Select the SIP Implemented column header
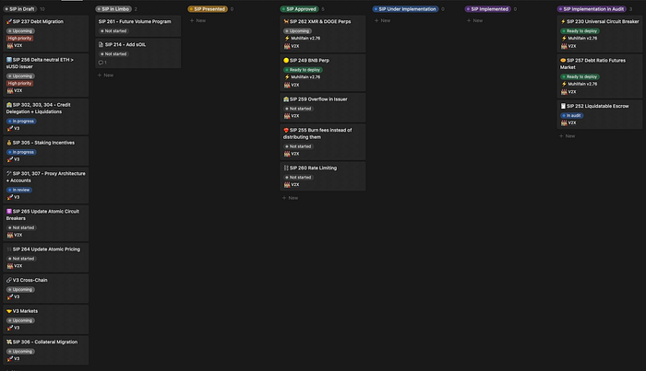 tap(488, 9)
